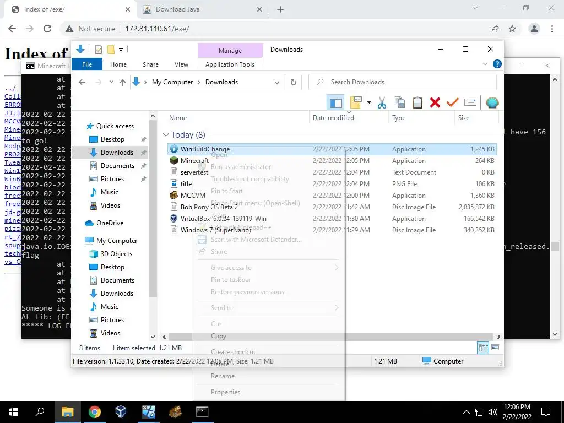Click the envelope Email toolbar icon
Image resolution: width=564 pixels, height=423 pixels.
pos(470,103)
